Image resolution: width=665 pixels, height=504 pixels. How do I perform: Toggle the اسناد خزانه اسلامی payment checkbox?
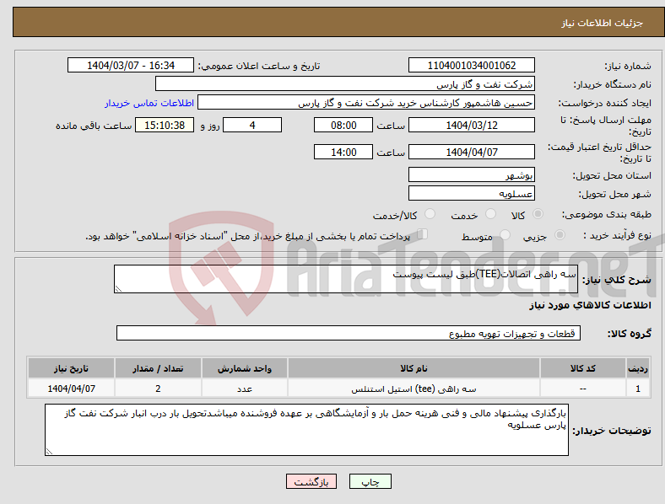pos(423,234)
